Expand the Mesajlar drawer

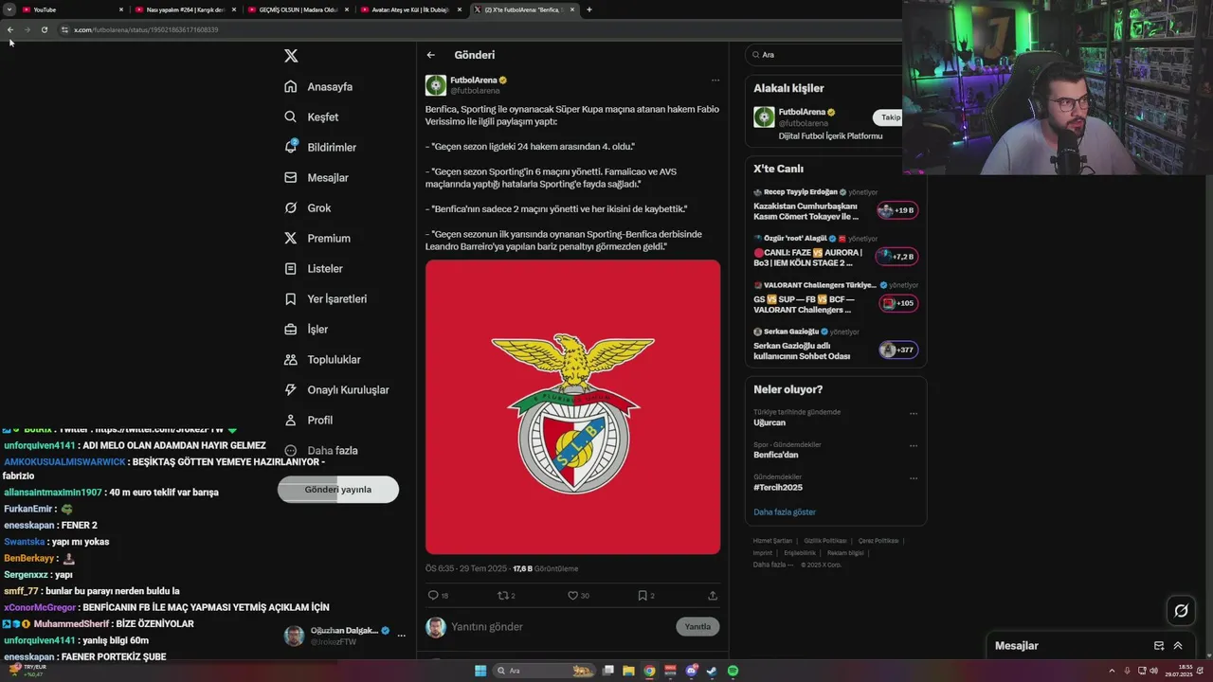pyautogui.click(x=1178, y=646)
